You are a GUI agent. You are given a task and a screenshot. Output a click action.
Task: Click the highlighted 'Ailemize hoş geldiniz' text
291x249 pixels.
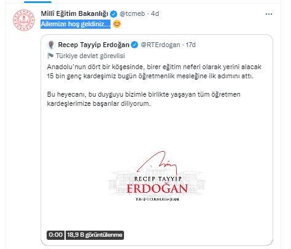76,24
